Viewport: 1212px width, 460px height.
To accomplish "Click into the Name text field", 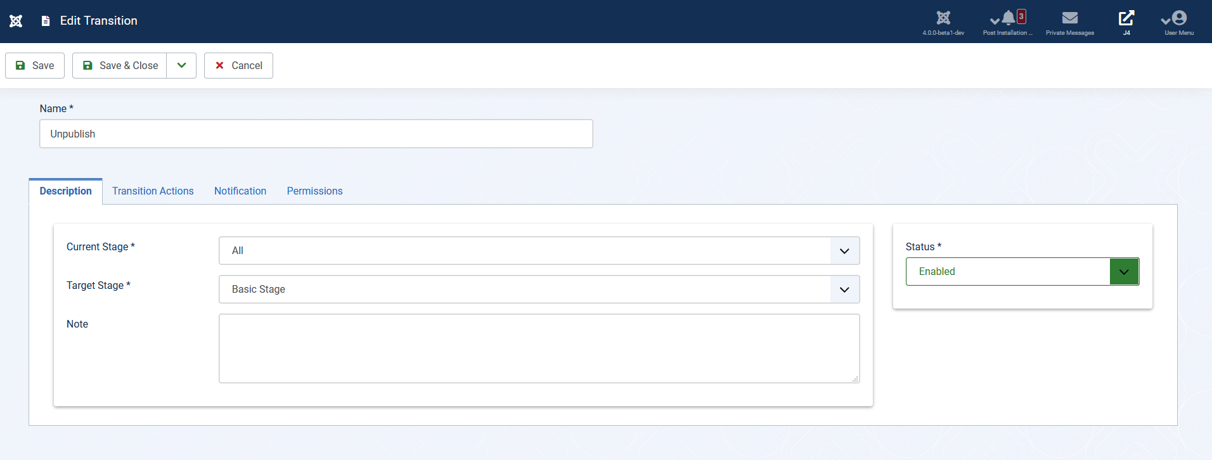I will coord(316,134).
